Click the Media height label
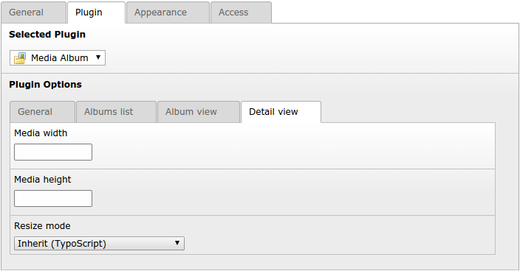 (43, 180)
